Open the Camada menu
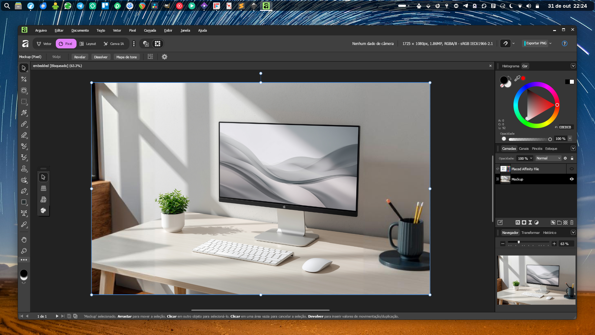Image resolution: width=595 pixels, height=335 pixels. coord(150,30)
